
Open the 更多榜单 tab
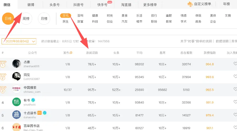tap(150, 5)
